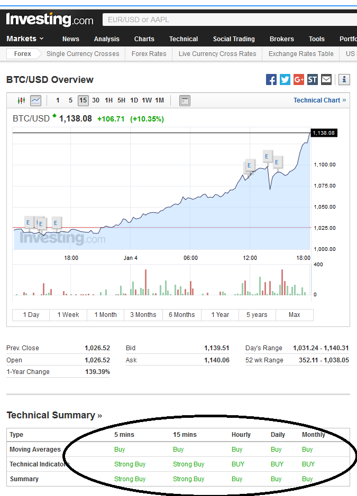Select 1D chart interval
Viewport: 357px width, 496px height.
[x=134, y=100]
